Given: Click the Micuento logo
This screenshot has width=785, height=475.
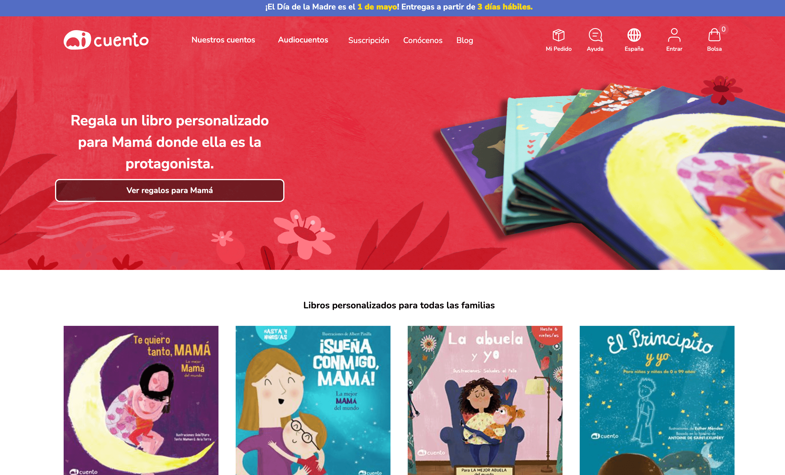Looking at the screenshot, I should 106,40.
